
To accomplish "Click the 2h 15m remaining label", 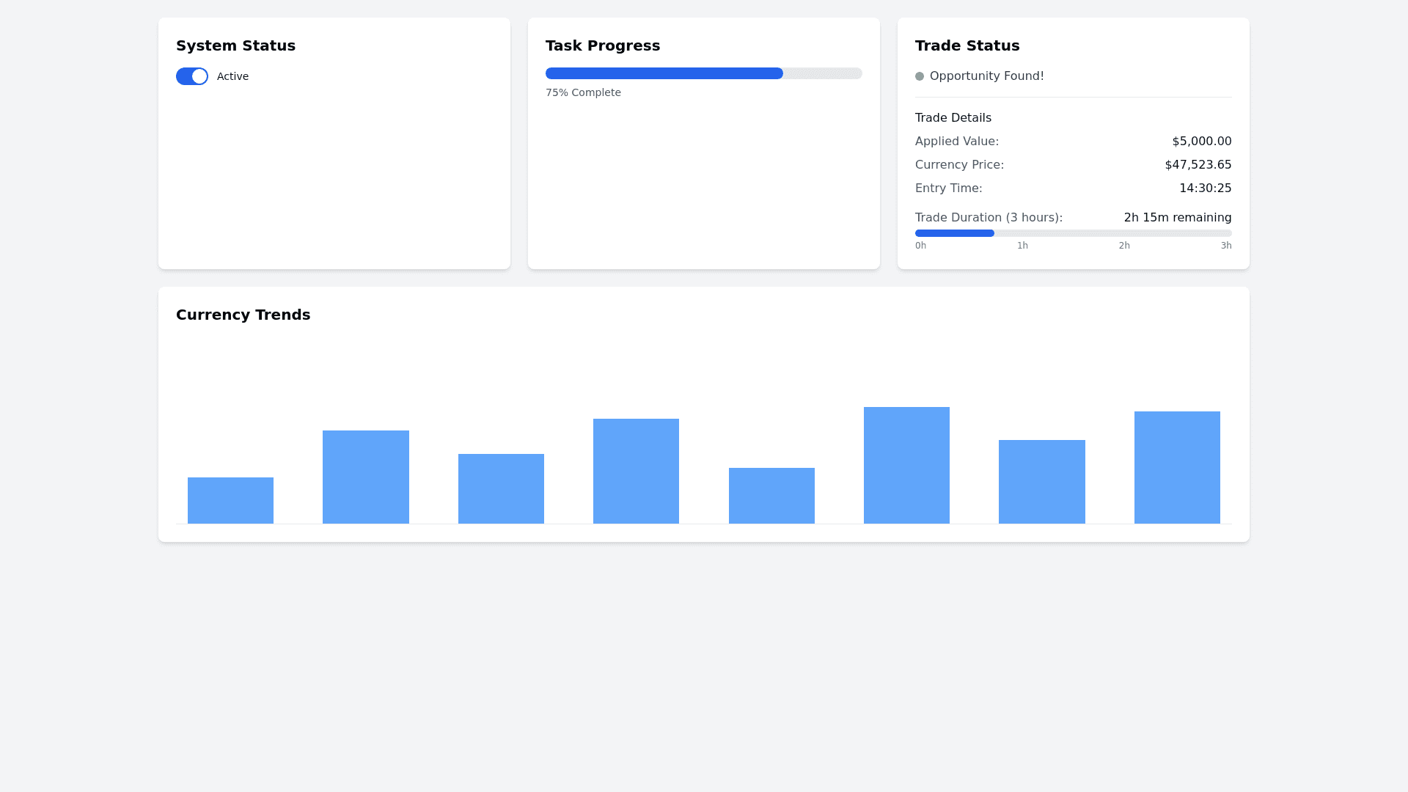I will 1177,217.
